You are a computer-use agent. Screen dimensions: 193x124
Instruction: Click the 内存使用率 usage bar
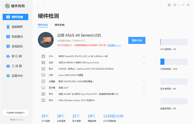(x=174, y=62)
